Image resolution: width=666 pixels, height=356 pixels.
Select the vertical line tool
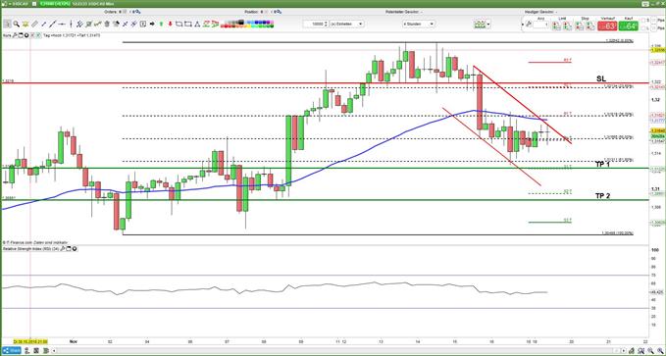pos(71,24)
